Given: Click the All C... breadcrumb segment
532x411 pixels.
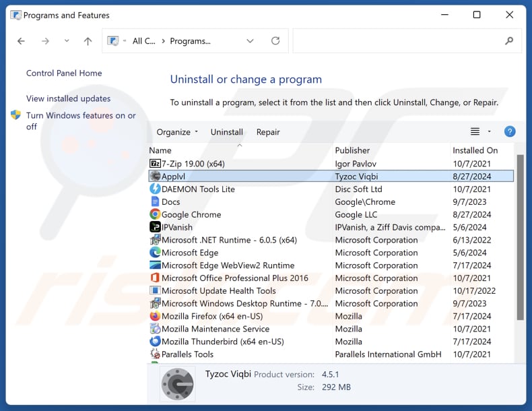Looking at the screenshot, I should tap(144, 41).
